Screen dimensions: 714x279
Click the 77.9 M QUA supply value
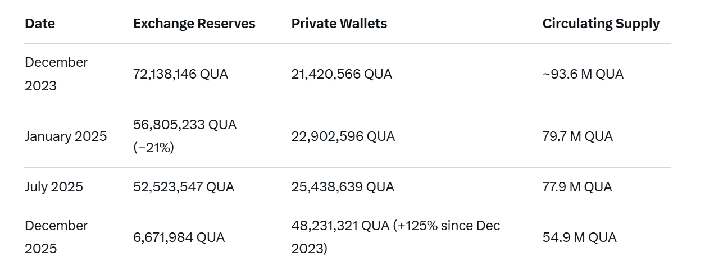(577, 187)
